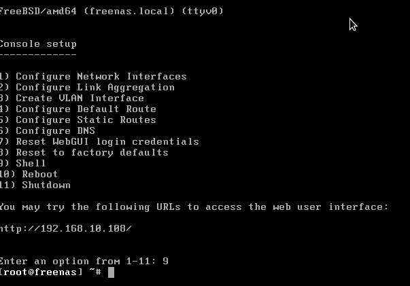This screenshot has height=286, width=410.
Task: Click the freenas.local hostname text
Action: pyautogui.click(x=129, y=12)
